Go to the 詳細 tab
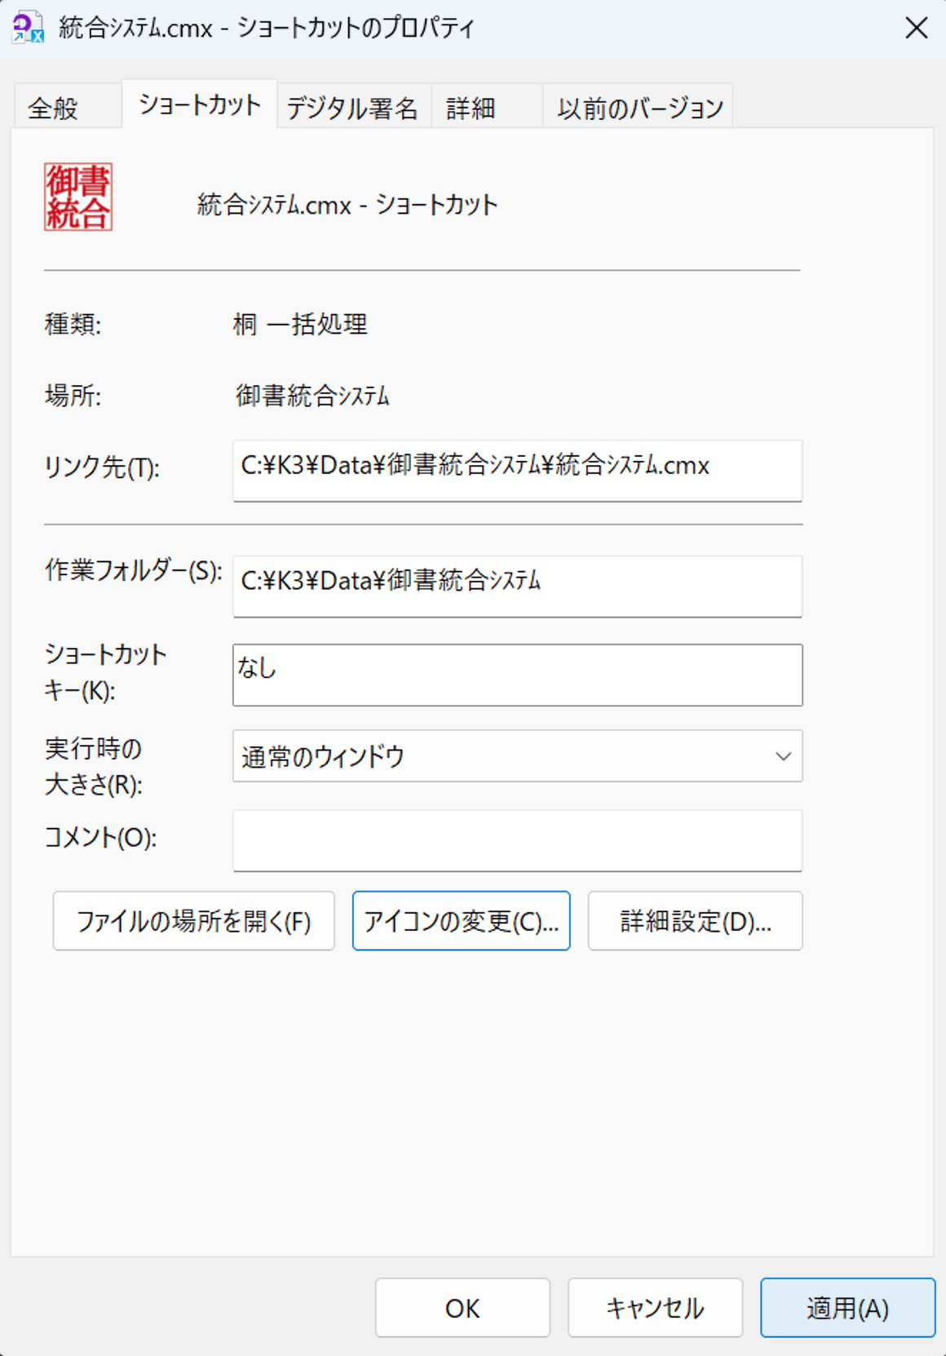 coord(471,108)
